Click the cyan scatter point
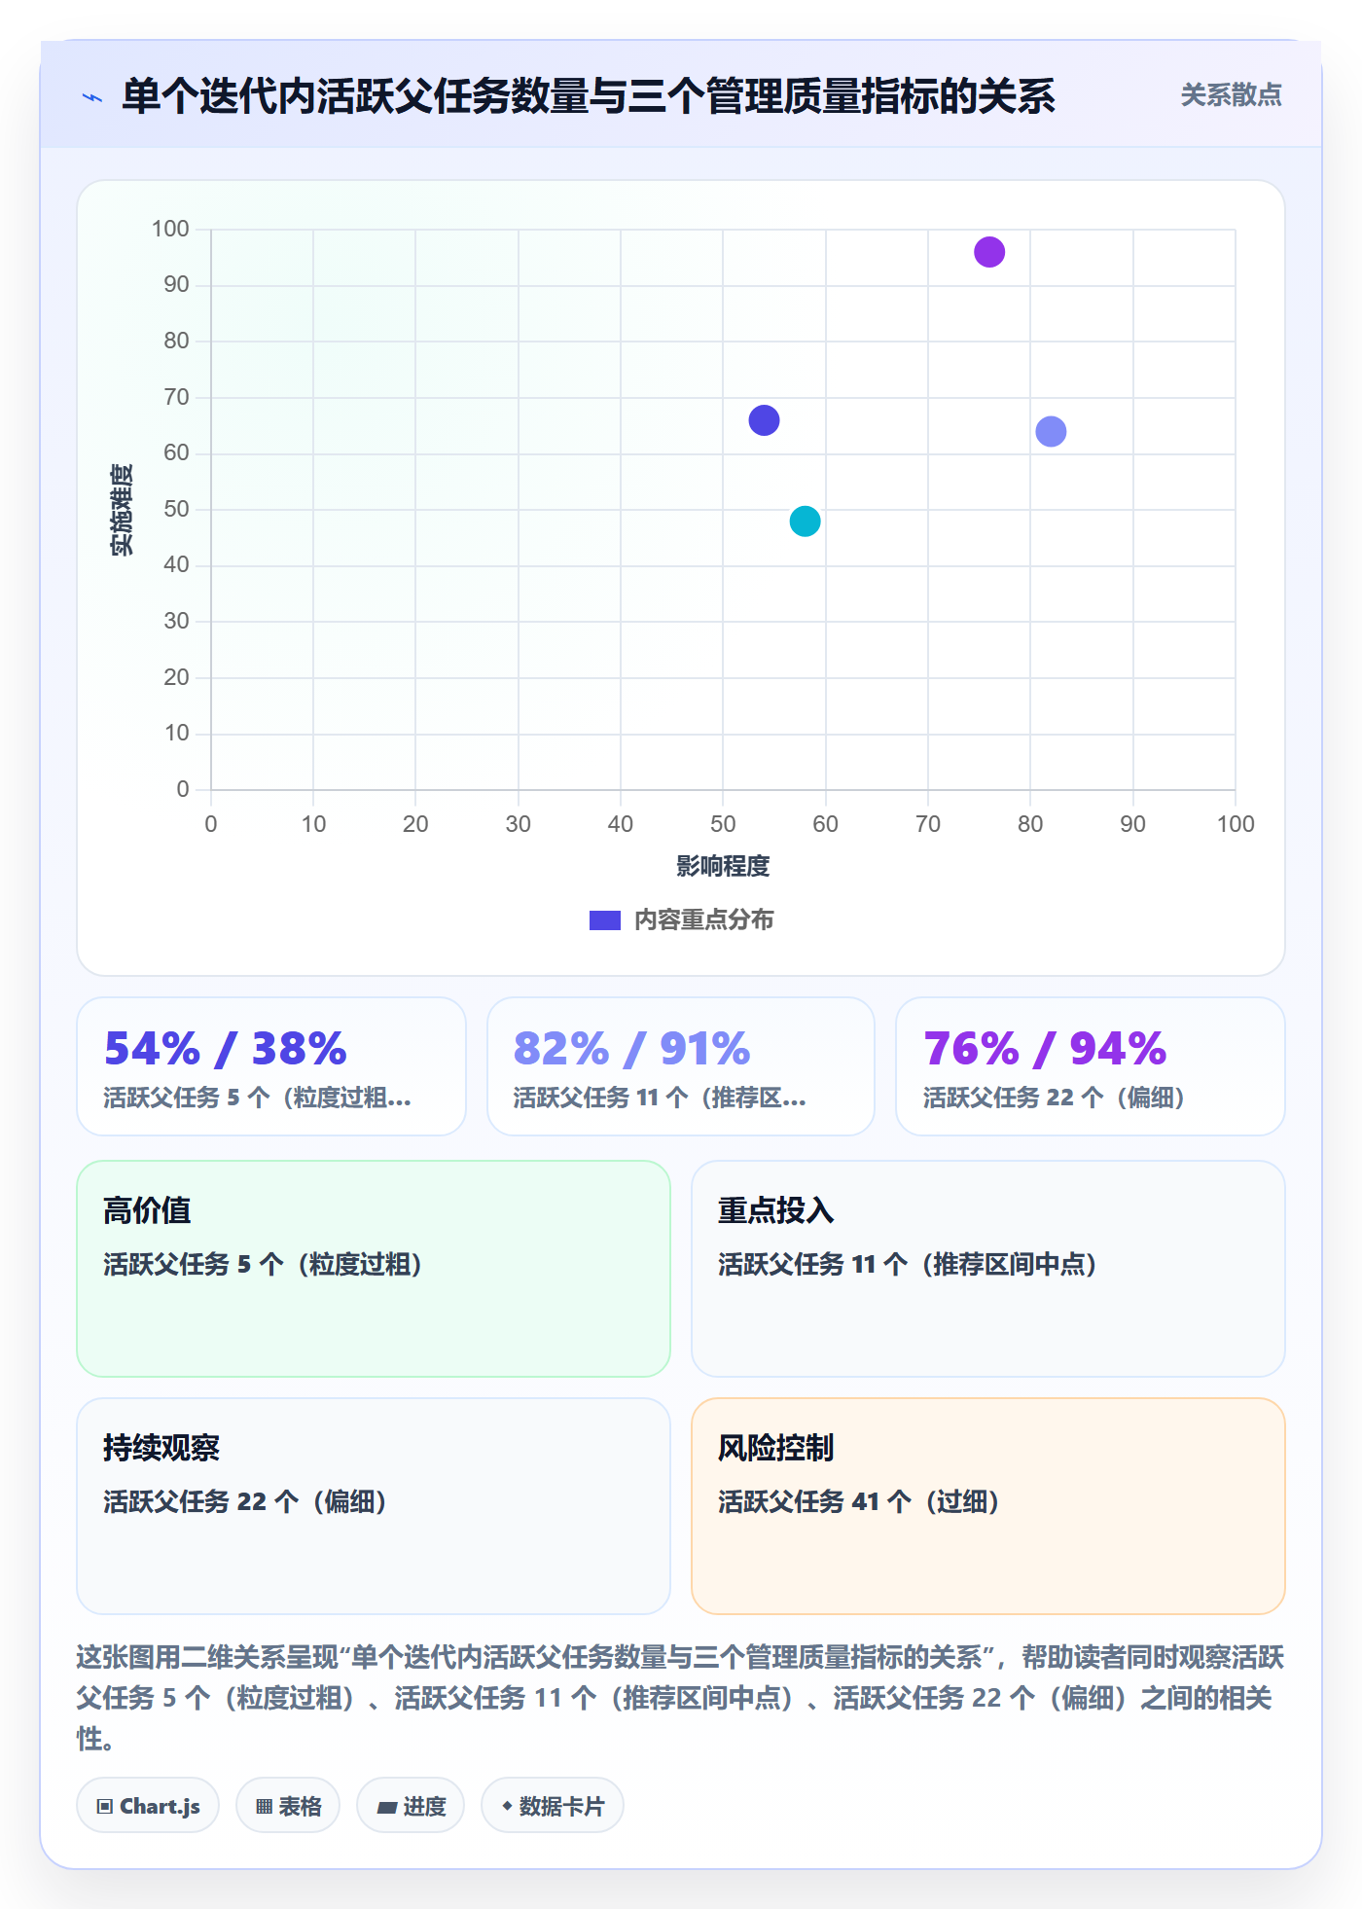The width and height of the screenshot is (1362, 1909). (x=805, y=522)
